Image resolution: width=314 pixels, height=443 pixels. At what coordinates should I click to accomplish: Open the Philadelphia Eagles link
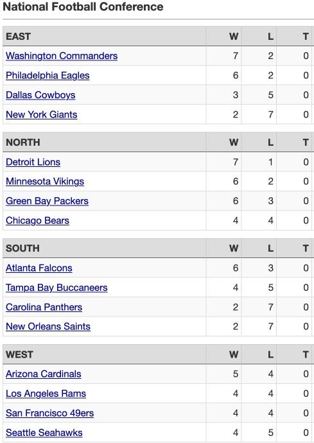[x=48, y=75]
